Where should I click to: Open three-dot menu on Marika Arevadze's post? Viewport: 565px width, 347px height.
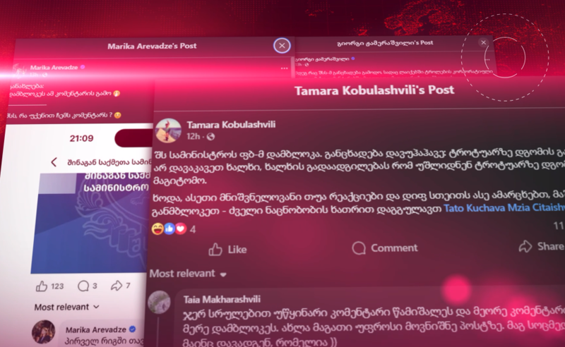click(285, 68)
